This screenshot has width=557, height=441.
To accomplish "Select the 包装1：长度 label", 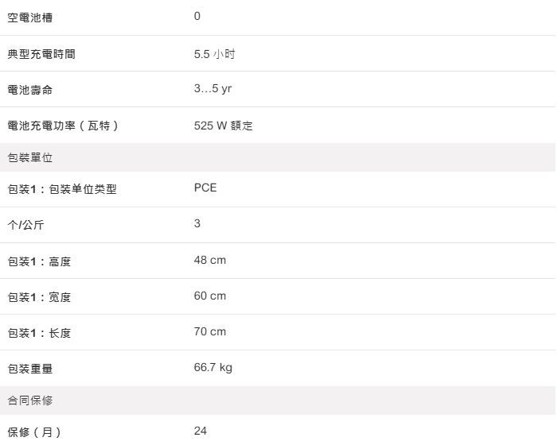I will [39, 333].
